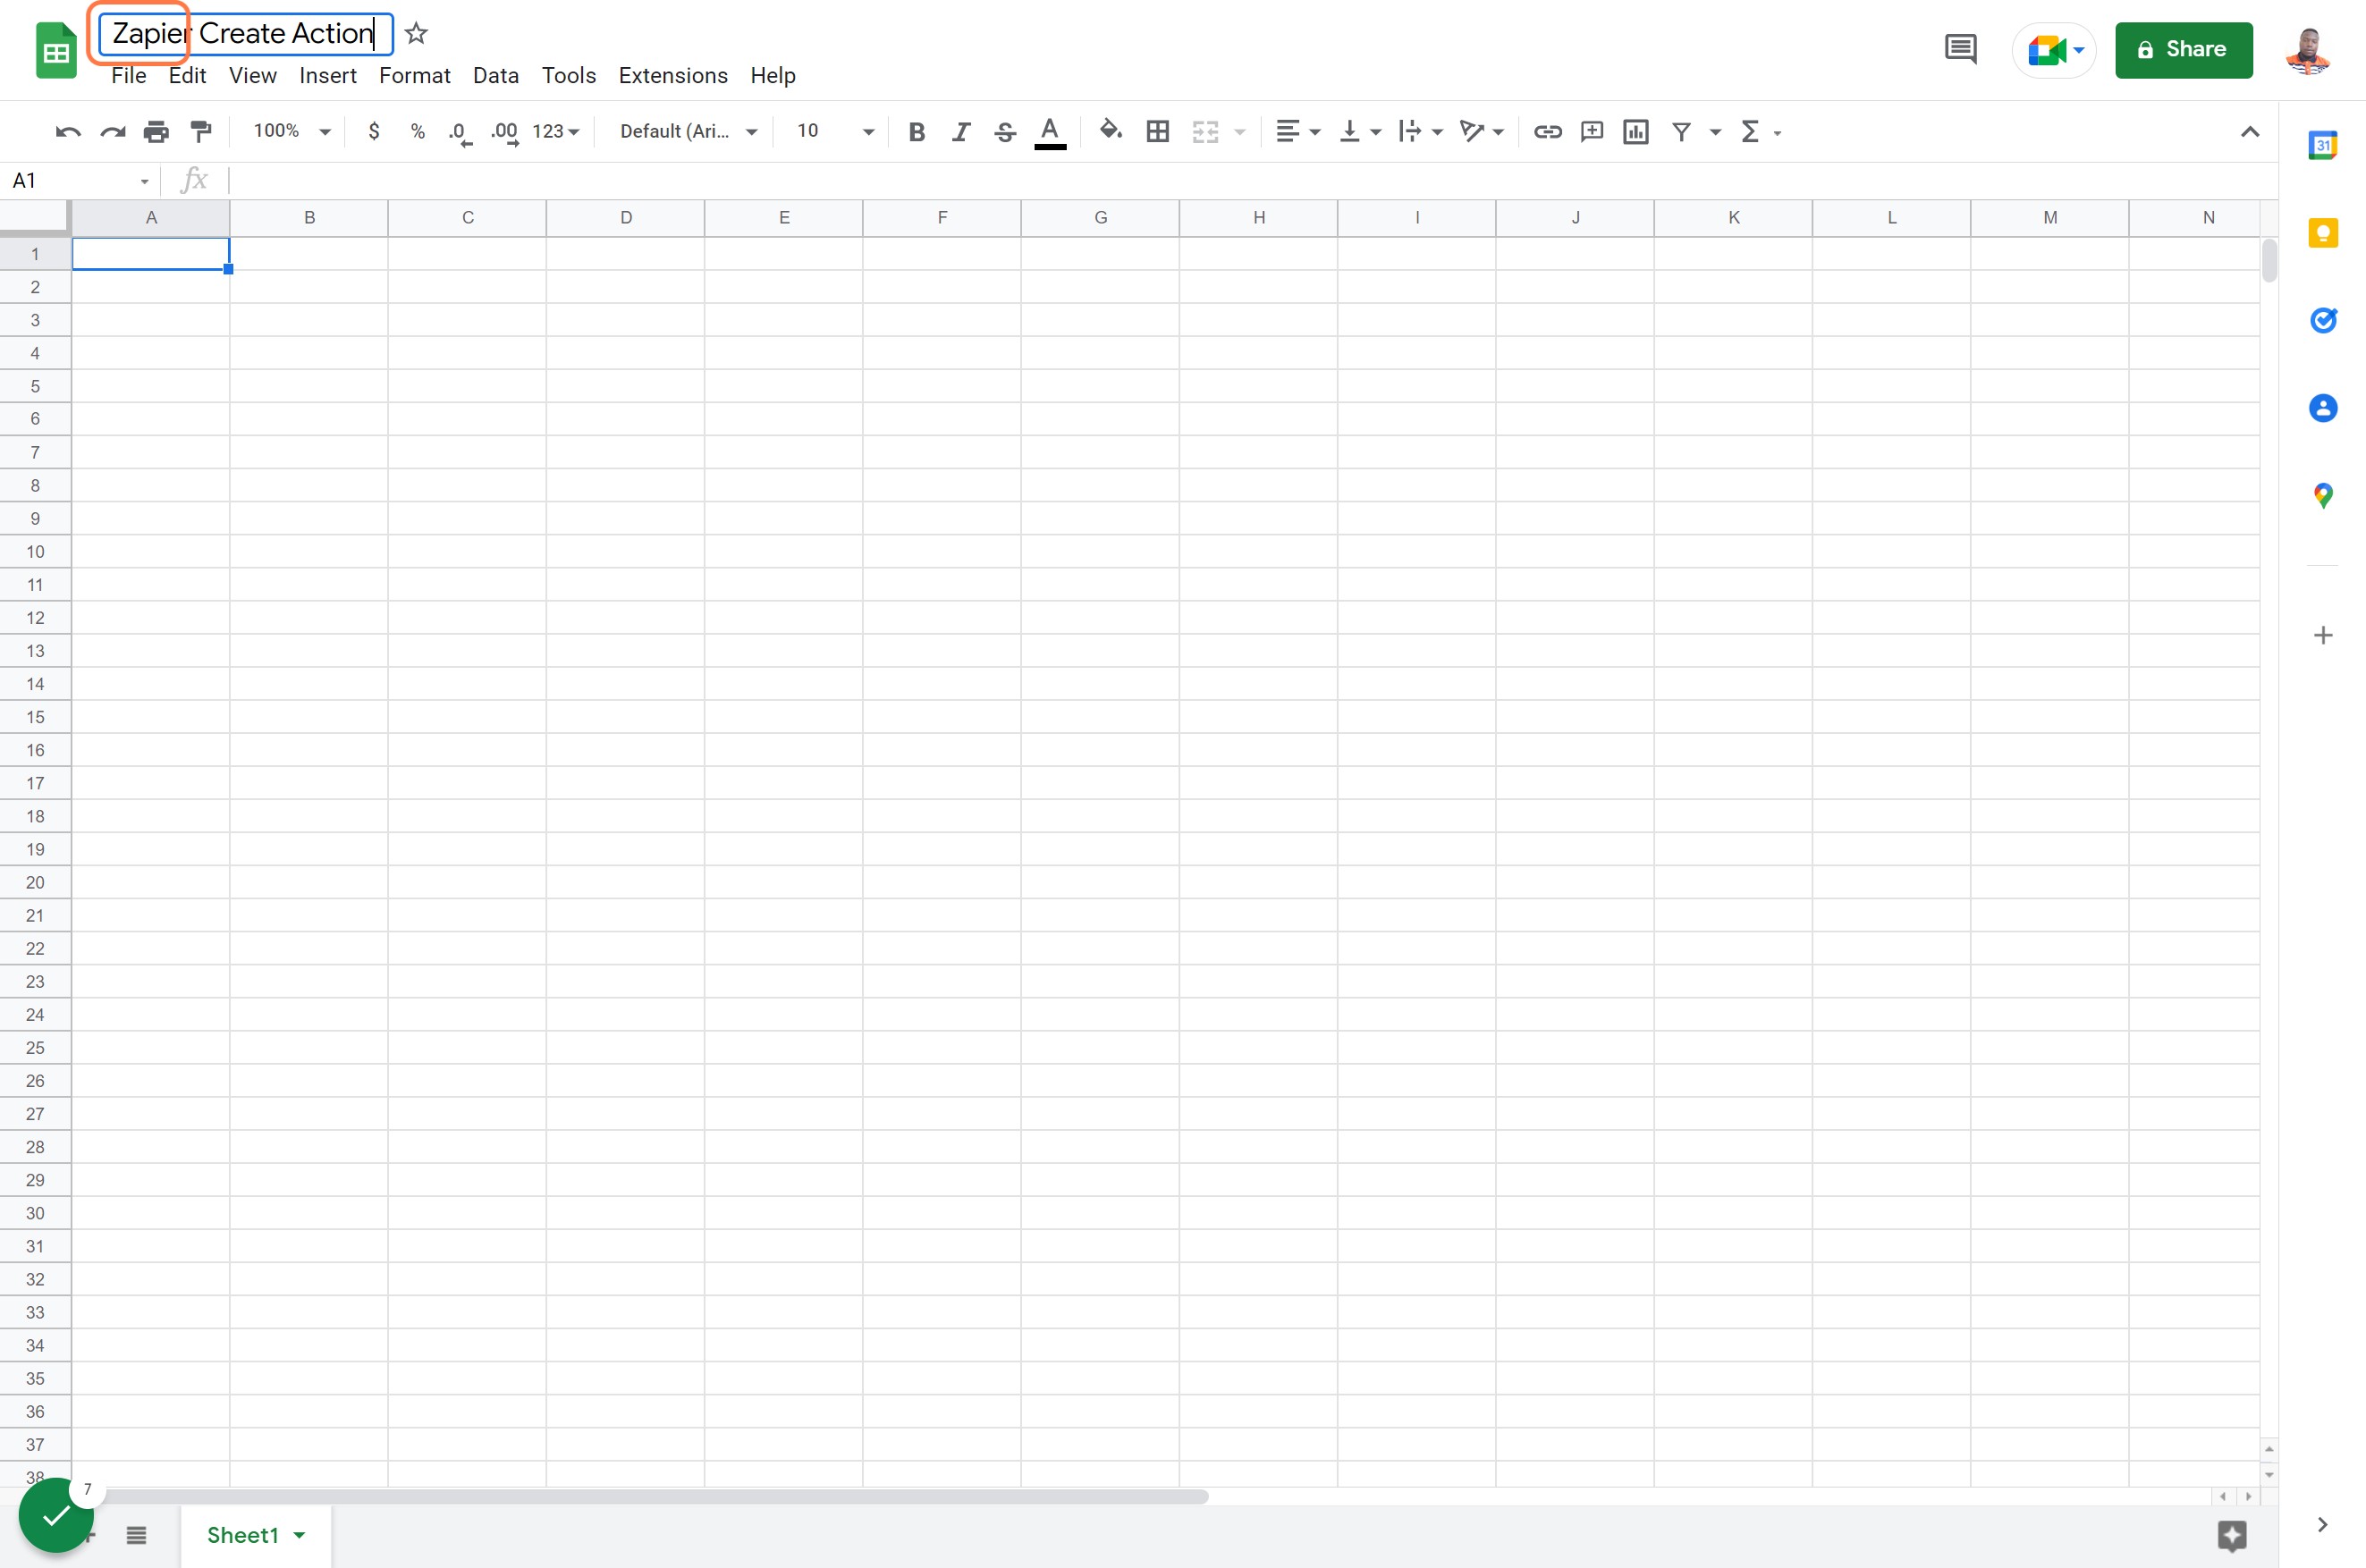Open Google Keep side panel
Screen dimensions: 2366x1568
click(x=2322, y=233)
